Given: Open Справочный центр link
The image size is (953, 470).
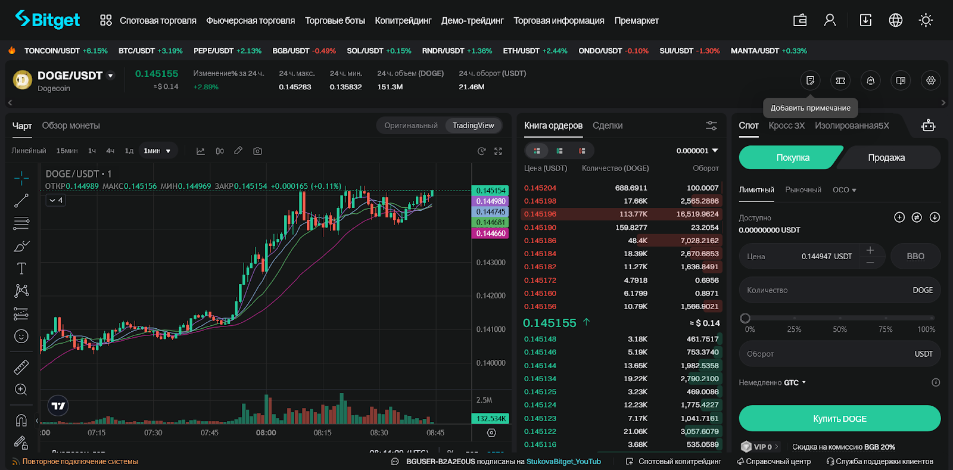Looking at the screenshot, I should tap(774, 462).
